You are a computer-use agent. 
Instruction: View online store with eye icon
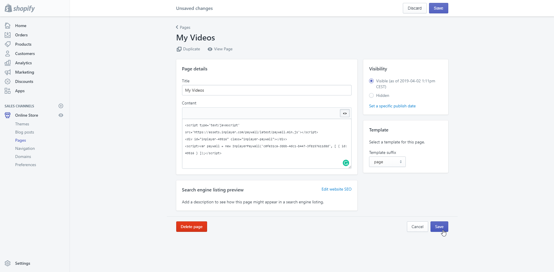tap(61, 115)
